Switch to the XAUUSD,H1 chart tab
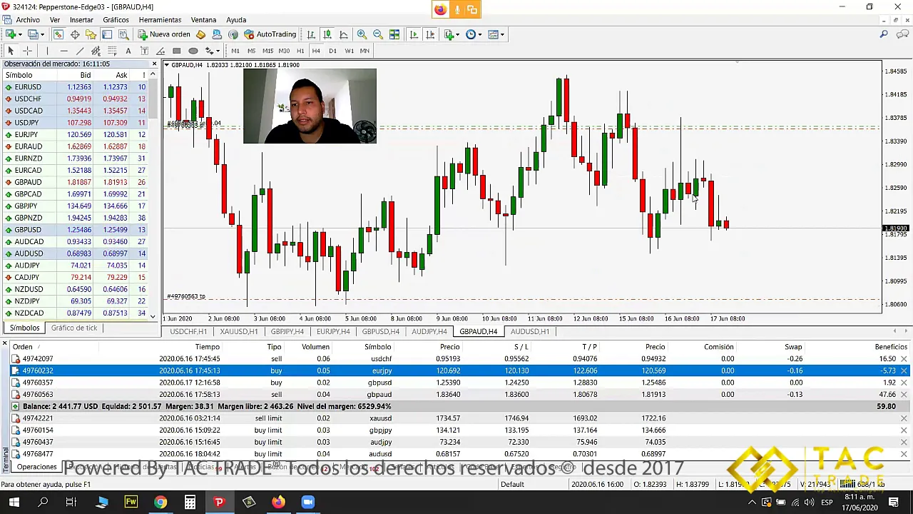The width and height of the screenshot is (913, 514). [239, 331]
